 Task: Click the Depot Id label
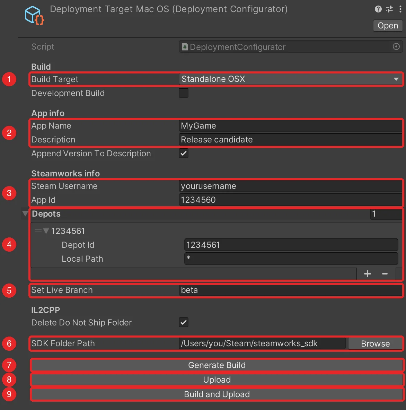pyautogui.click(x=78, y=245)
